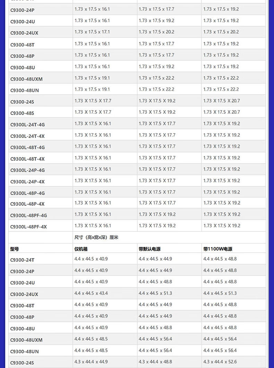Select the 尺寸（高x宽x深）厘米 heading
The height and width of the screenshot is (368, 274).
96,237
